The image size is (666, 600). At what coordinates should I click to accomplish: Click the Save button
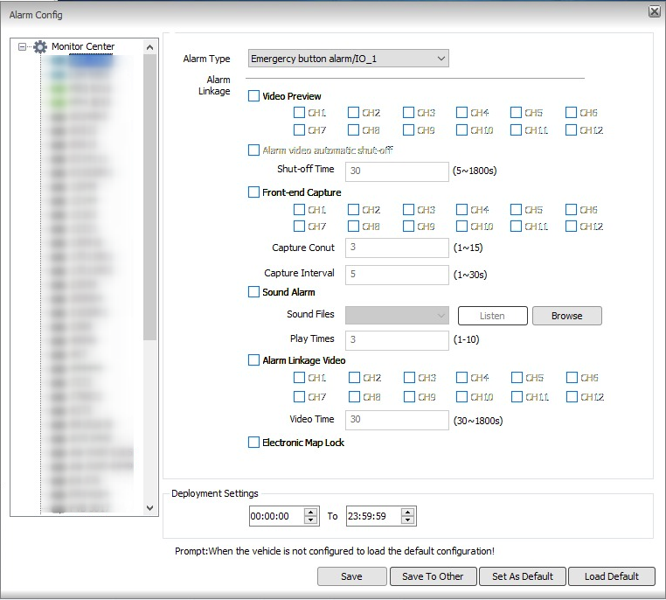tap(351, 576)
